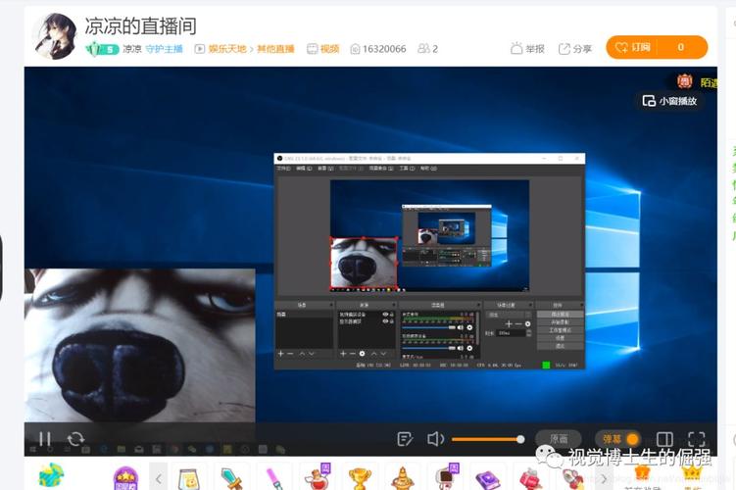Click the user badge icon atop the video
This screenshot has height=490, width=736.
pyautogui.click(x=685, y=81)
